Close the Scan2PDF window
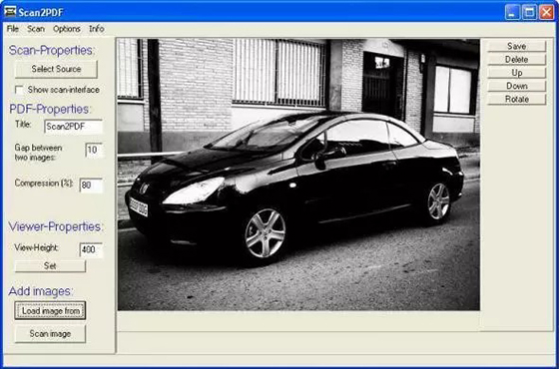Screen dimensions: 559x369 [x=547, y=12]
